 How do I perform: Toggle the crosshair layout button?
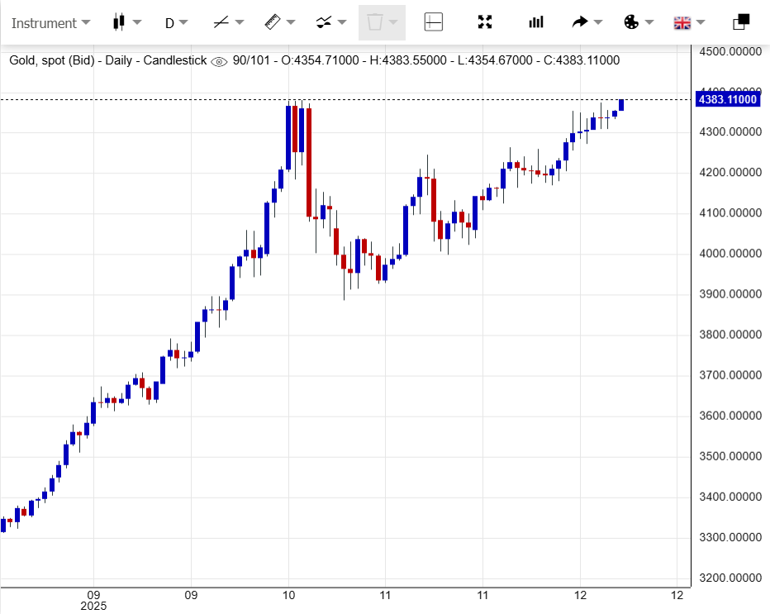pos(434,22)
